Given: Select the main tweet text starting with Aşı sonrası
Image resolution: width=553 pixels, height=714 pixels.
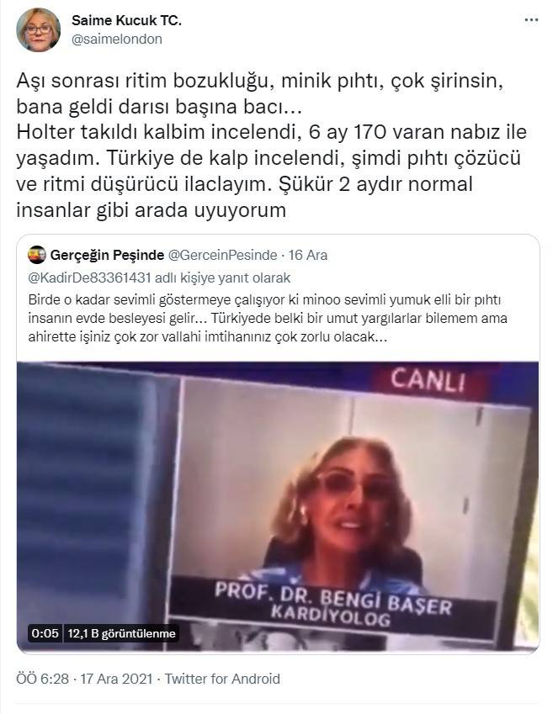Looking at the screenshot, I should 271,145.
